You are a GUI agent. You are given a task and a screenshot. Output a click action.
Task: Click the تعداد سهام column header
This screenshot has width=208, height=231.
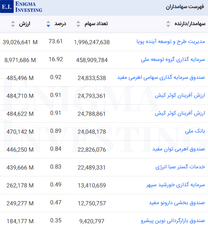[x=96, y=24]
